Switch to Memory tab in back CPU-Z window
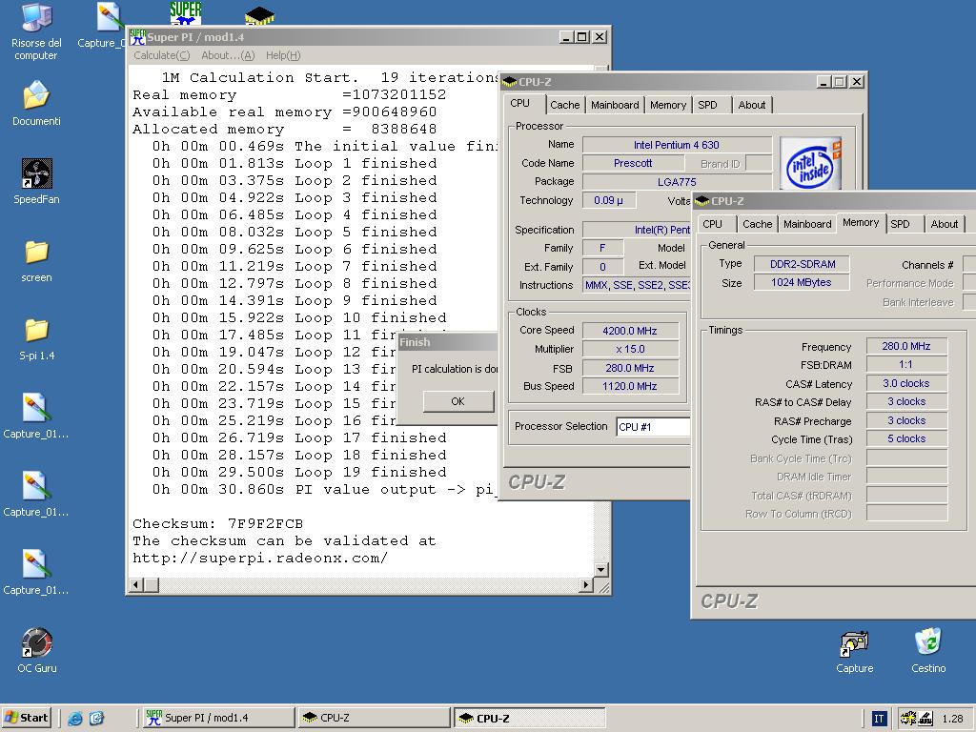 [x=667, y=105]
